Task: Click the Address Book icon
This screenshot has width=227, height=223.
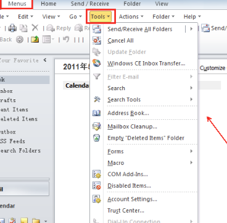Action: (x=97, y=113)
